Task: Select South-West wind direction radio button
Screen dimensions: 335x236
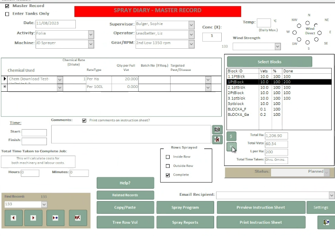Action: (x=299, y=39)
